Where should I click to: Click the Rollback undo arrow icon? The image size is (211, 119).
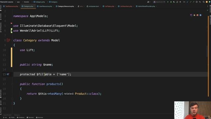pos(200,2)
